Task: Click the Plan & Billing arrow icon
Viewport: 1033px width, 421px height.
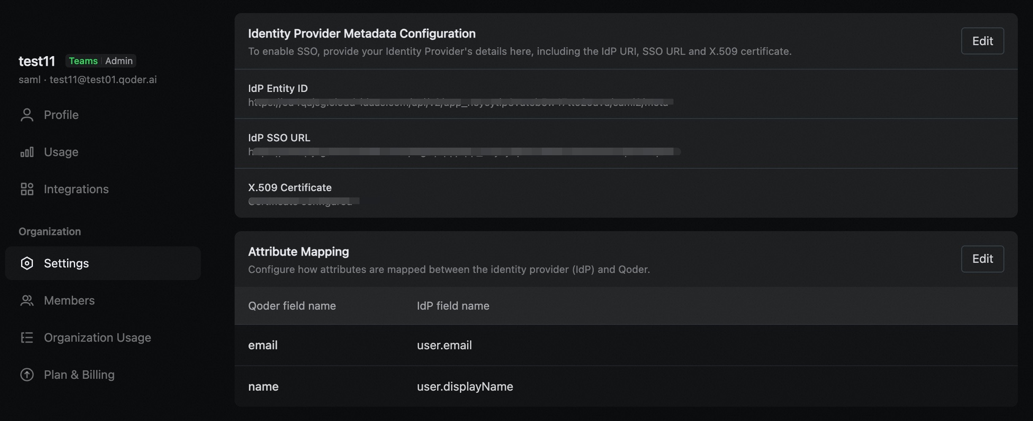Action: (x=27, y=375)
